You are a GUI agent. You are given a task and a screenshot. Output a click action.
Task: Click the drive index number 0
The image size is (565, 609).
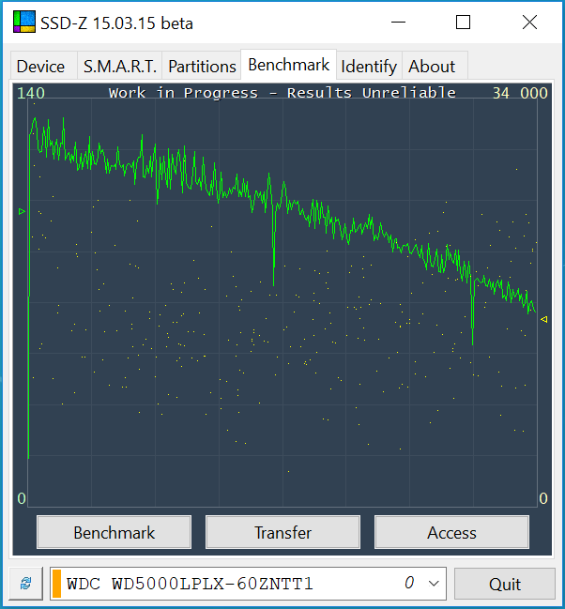tap(409, 583)
